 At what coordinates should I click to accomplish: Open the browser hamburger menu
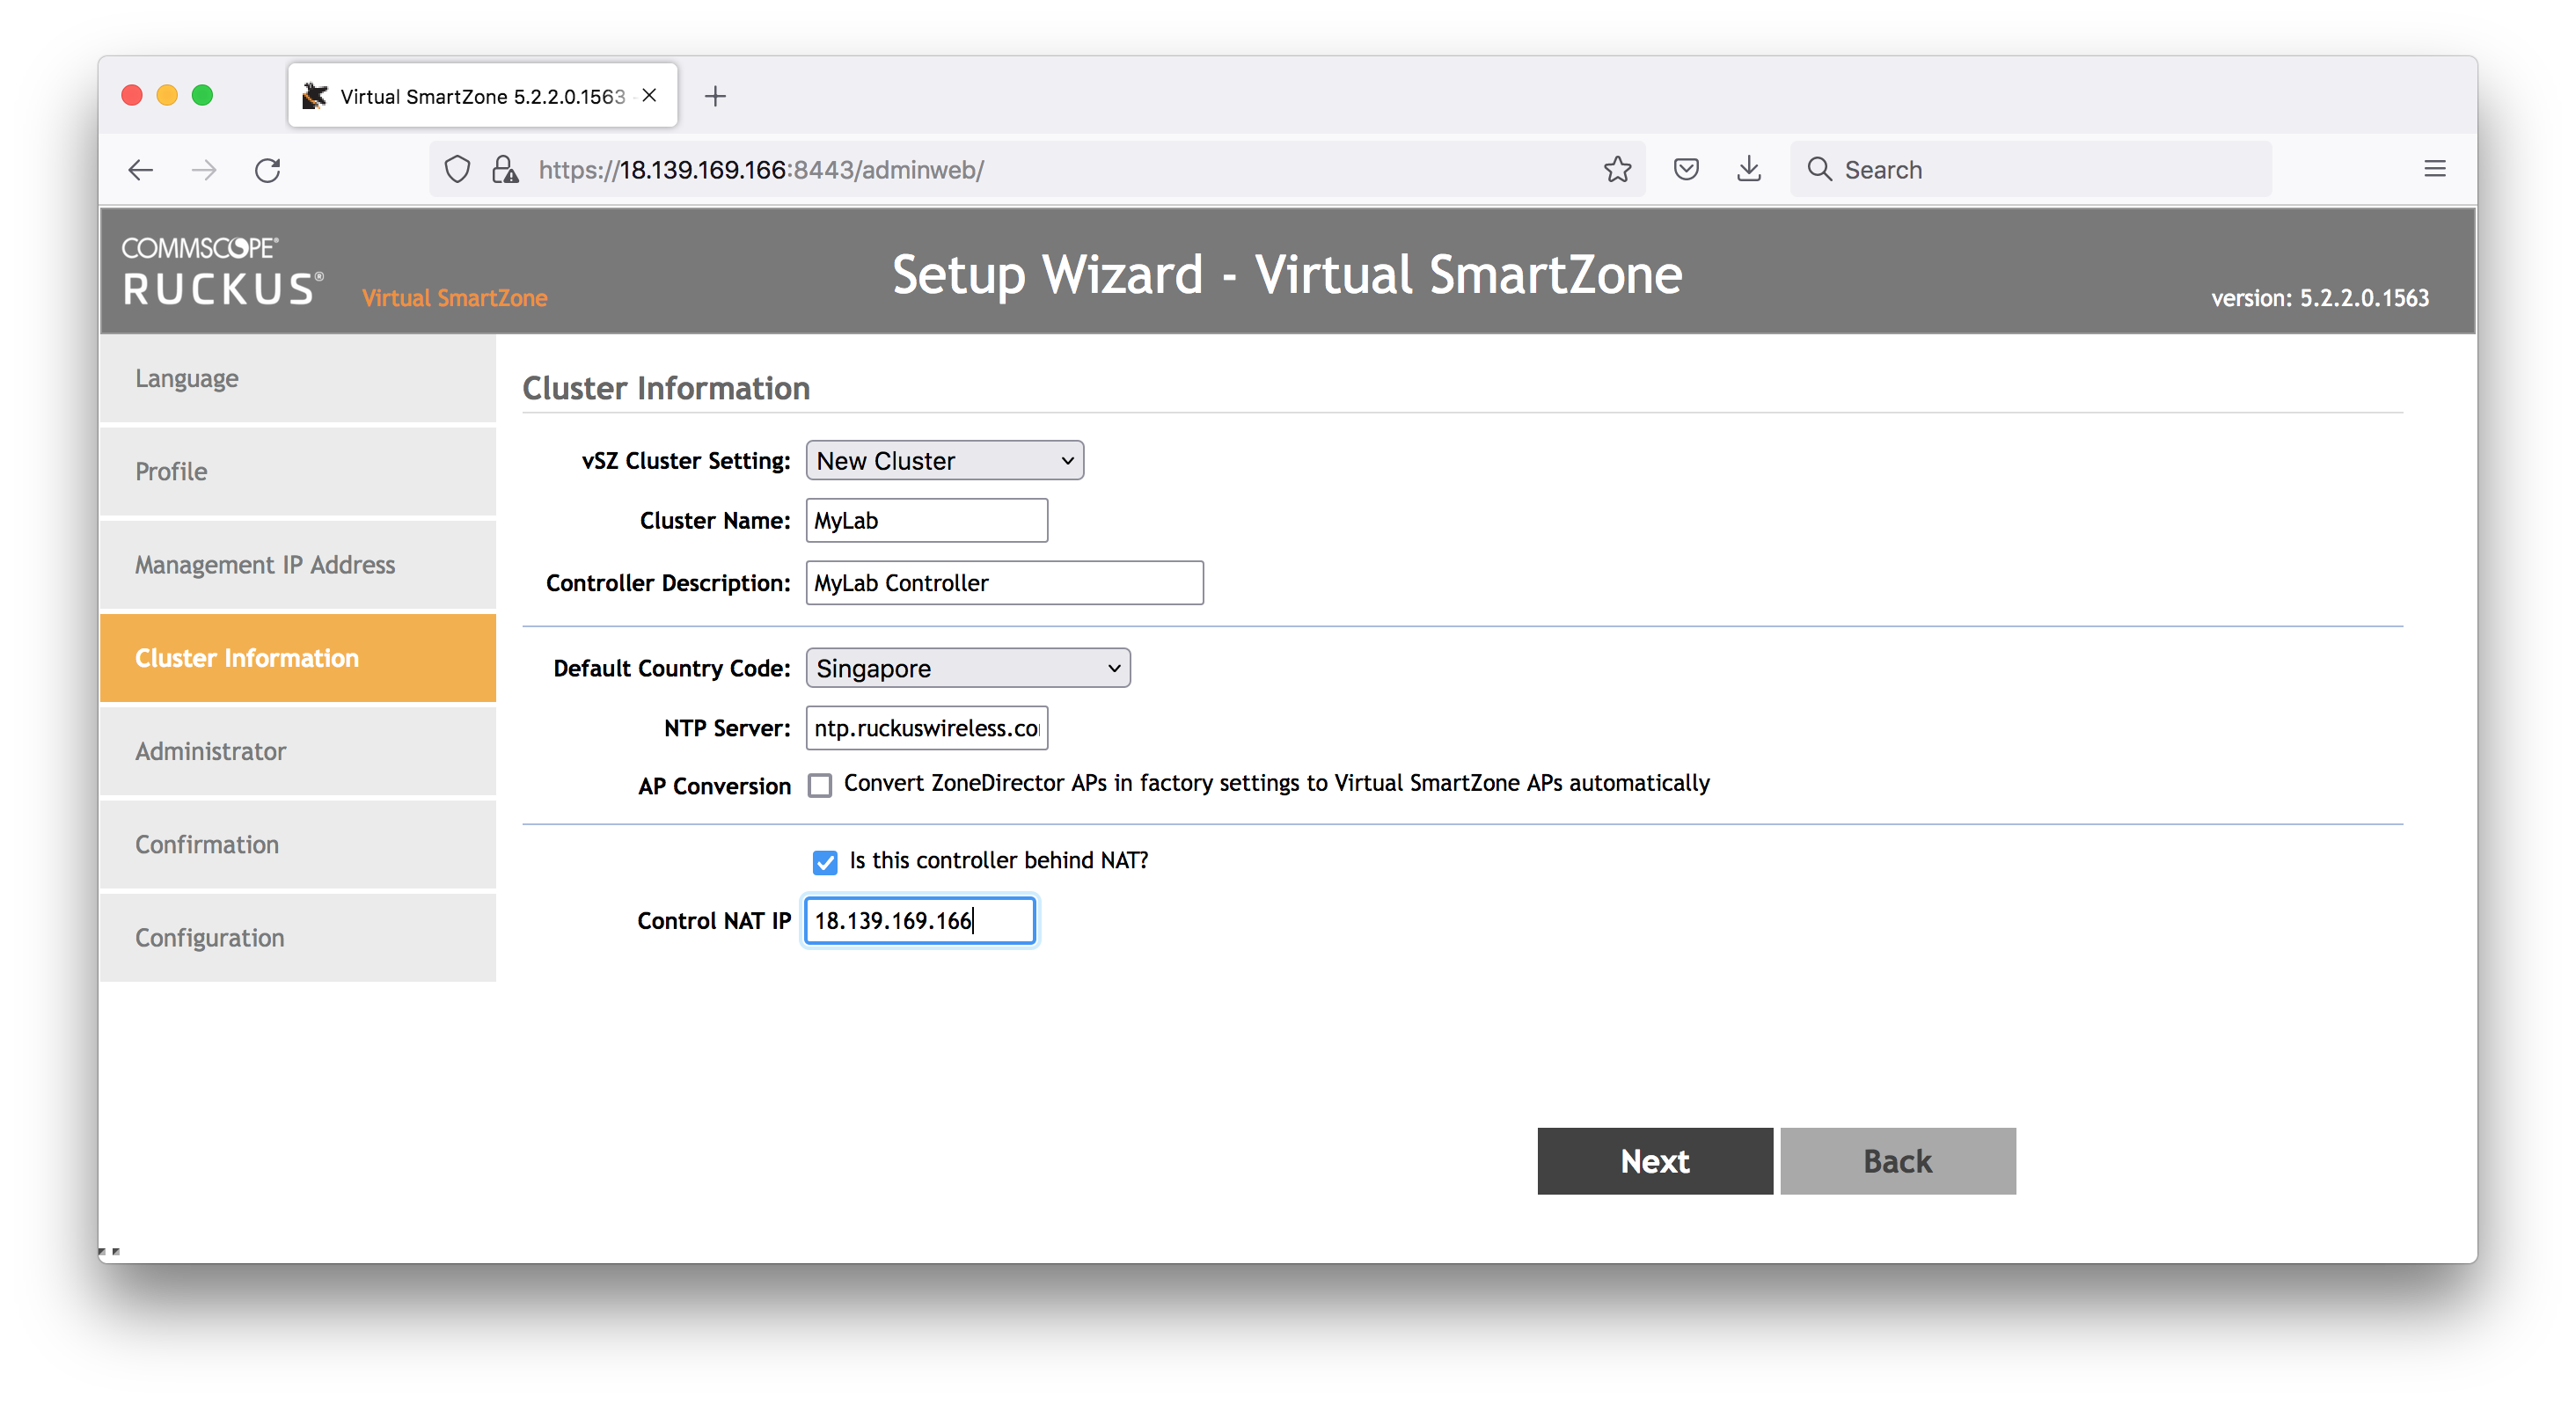coord(2435,169)
